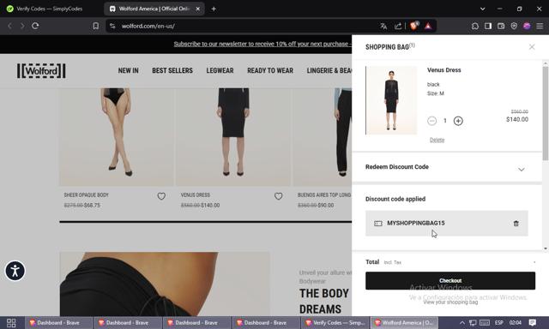Delete the Venus Dress from bag
The height and width of the screenshot is (329, 549).
pyautogui.click(x=437, y=140)
